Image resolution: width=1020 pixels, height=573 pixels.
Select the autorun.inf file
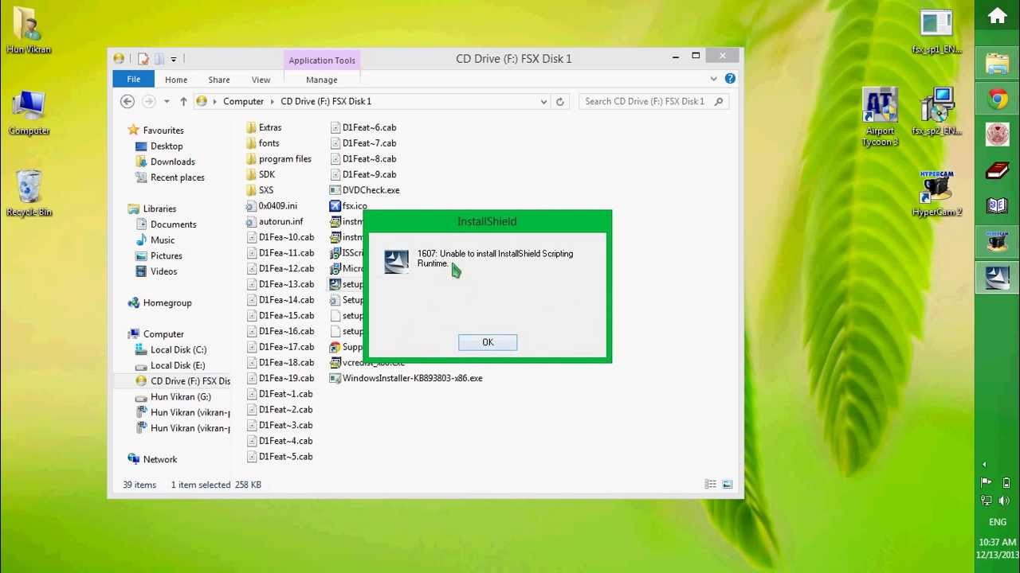point(280,221)
